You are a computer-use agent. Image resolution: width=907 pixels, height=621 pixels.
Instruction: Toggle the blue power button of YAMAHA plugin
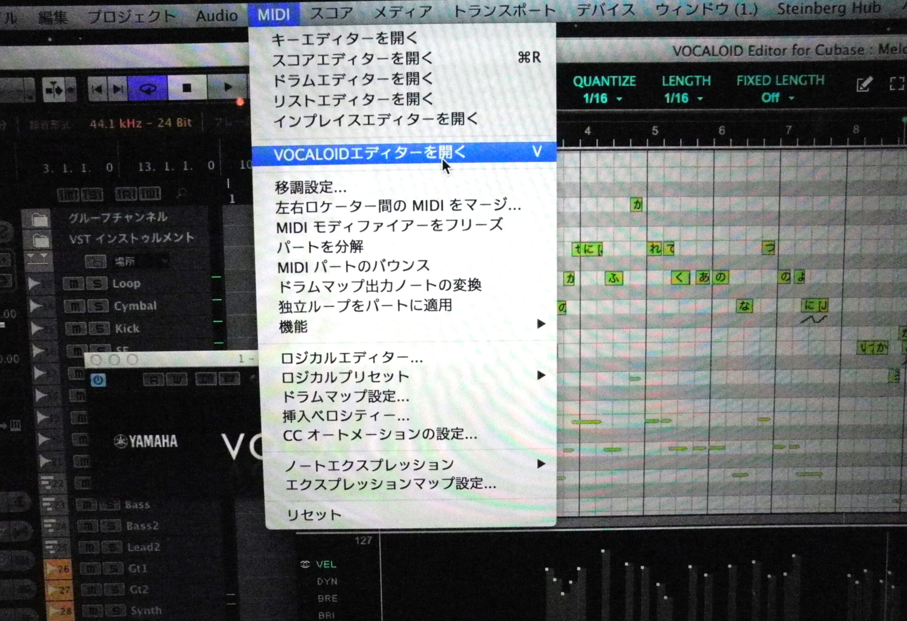tap(98, 380)
